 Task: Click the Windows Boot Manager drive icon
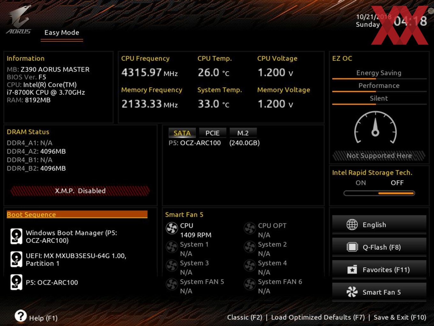click(16, 237)
